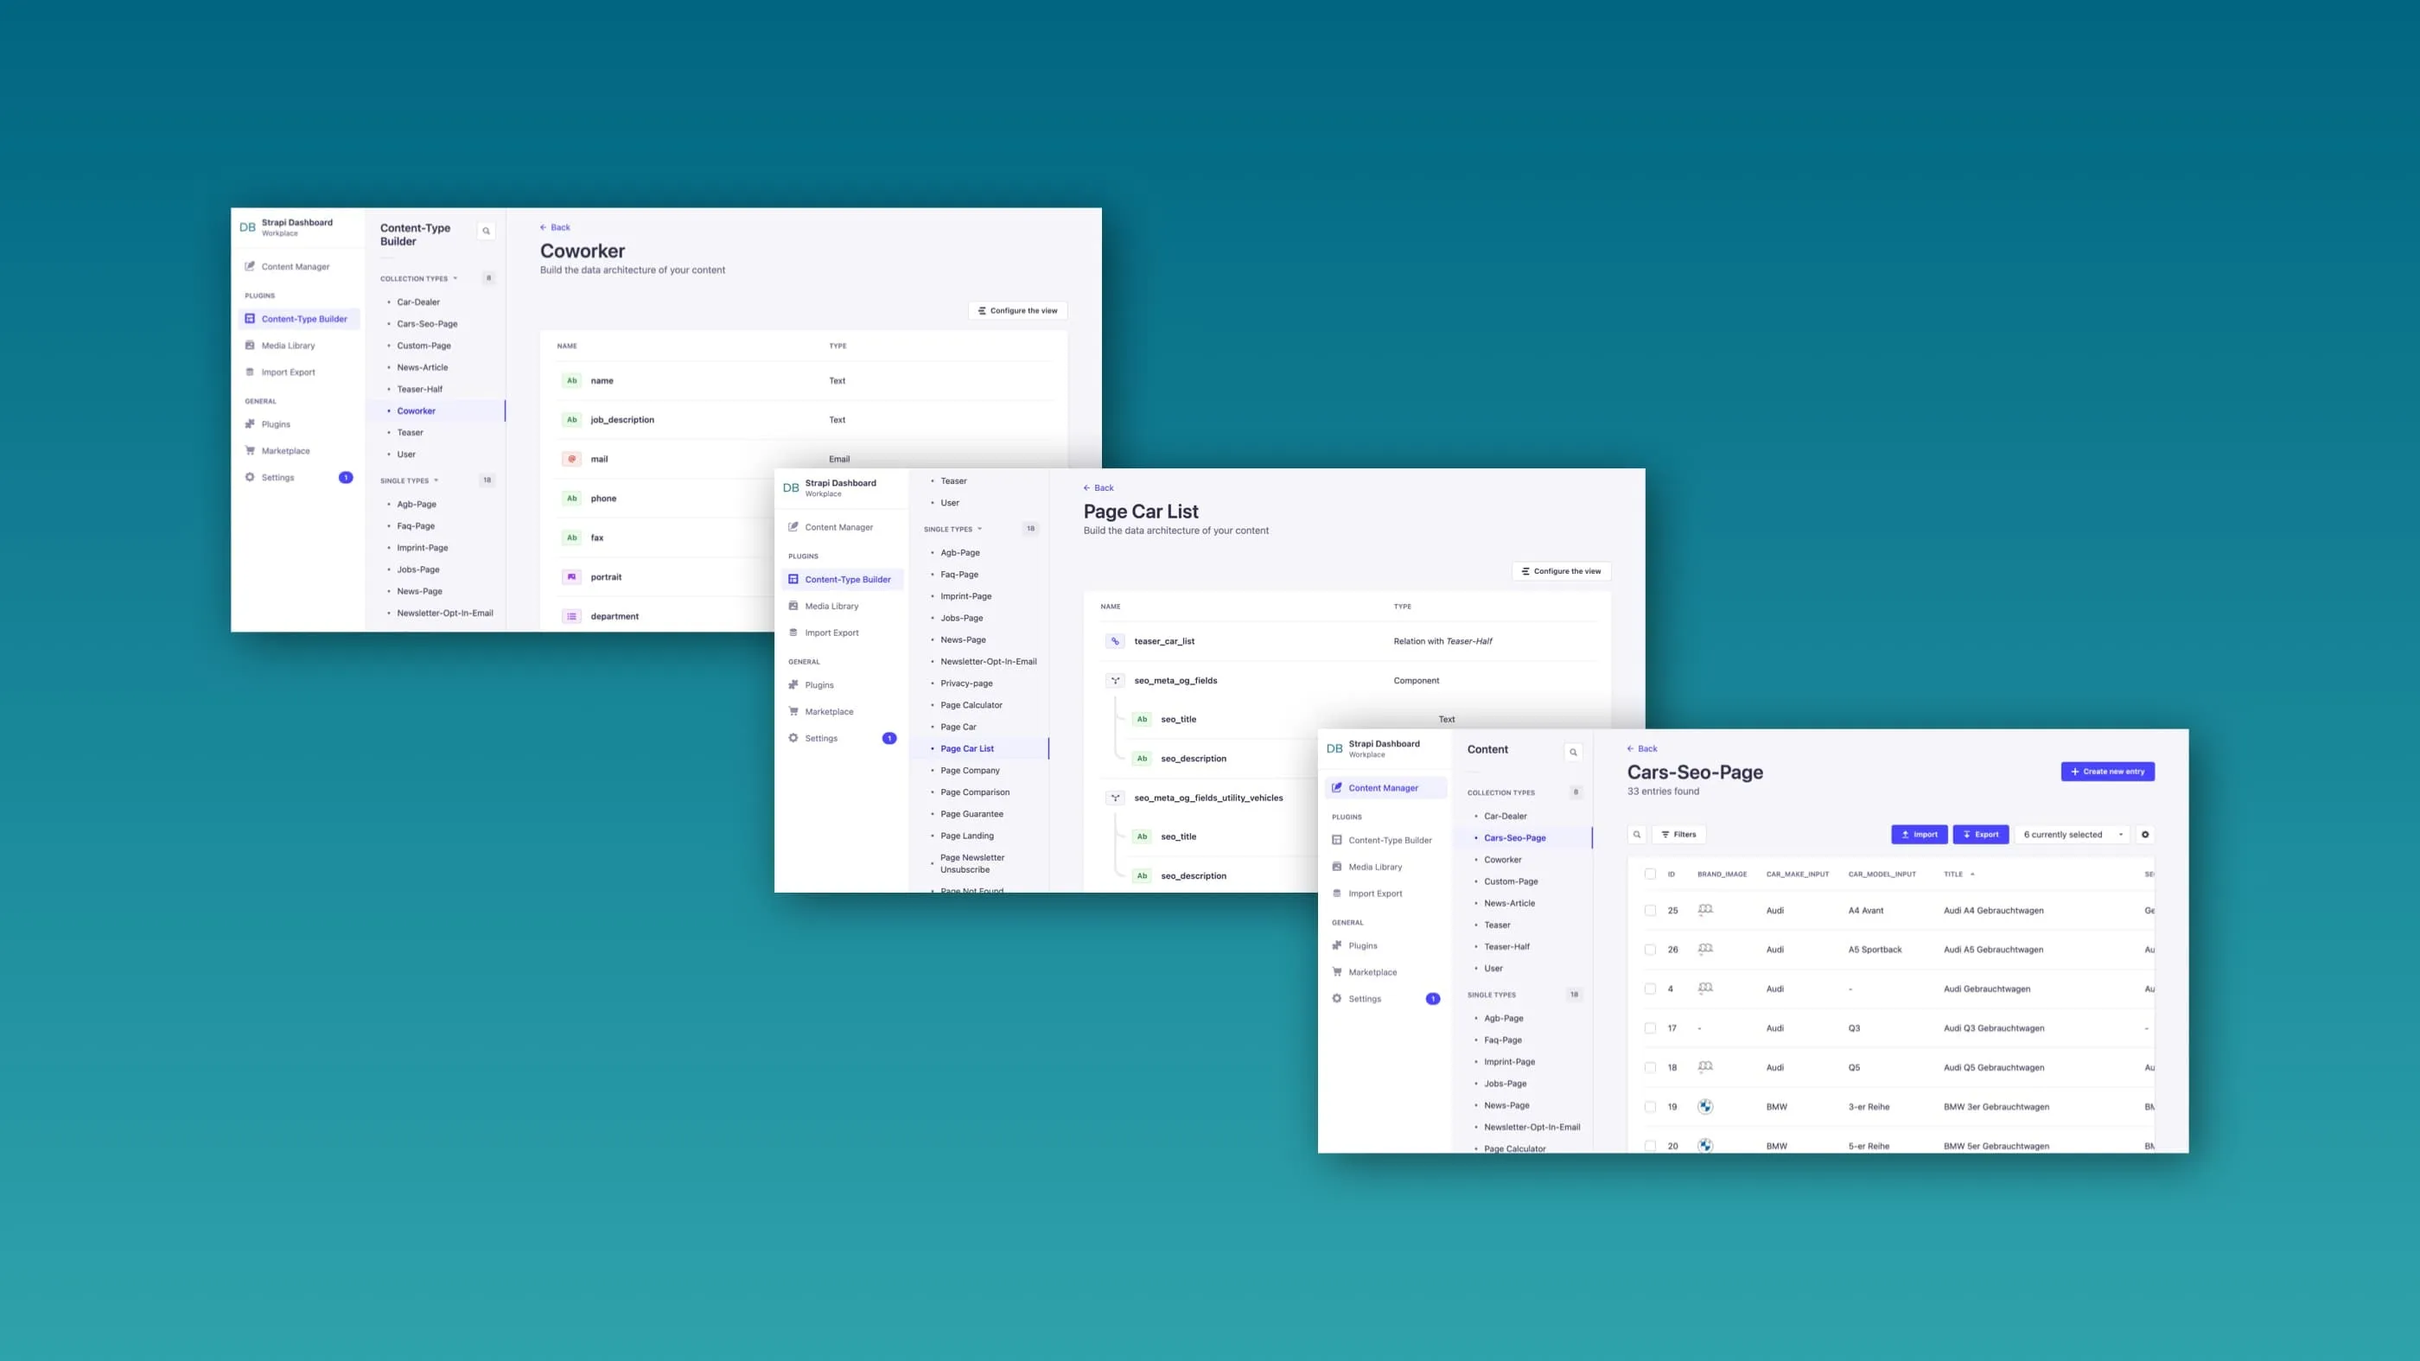Select Car-Dealer in Coworker window list

pos(418,302)
